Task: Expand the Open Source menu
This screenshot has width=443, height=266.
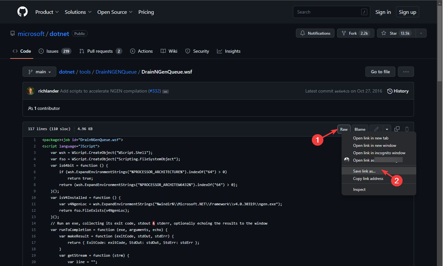Action: pos(115,12)
